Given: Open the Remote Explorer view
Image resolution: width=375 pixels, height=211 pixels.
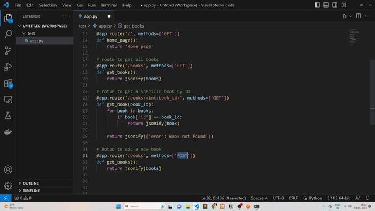Looking at the screenshot, I should [8, 99].
